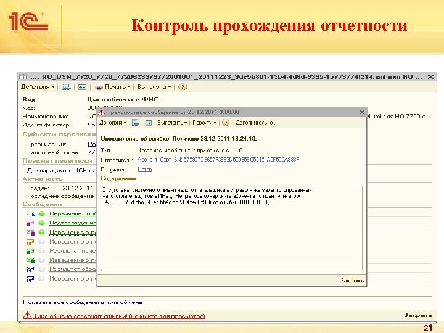444x333 pixels.
Task: Click green status circle beside Первичное сообщение
Action: point(42,213)
